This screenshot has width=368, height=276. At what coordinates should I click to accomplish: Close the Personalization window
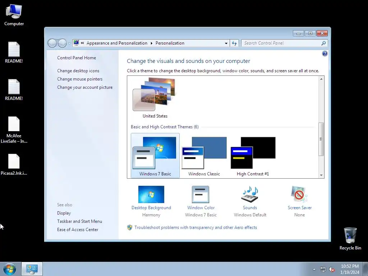(322, 33)
